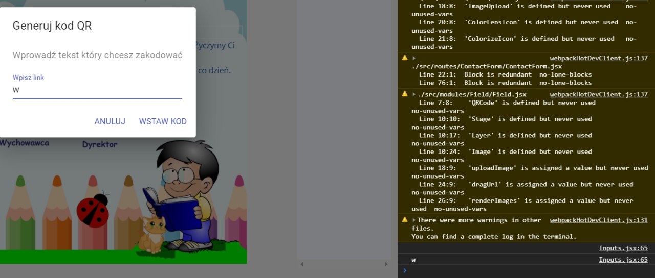Click "'dragUrl' is assigned a value" warning line
This screenshot has height=278, width=655.
[526, 184]
